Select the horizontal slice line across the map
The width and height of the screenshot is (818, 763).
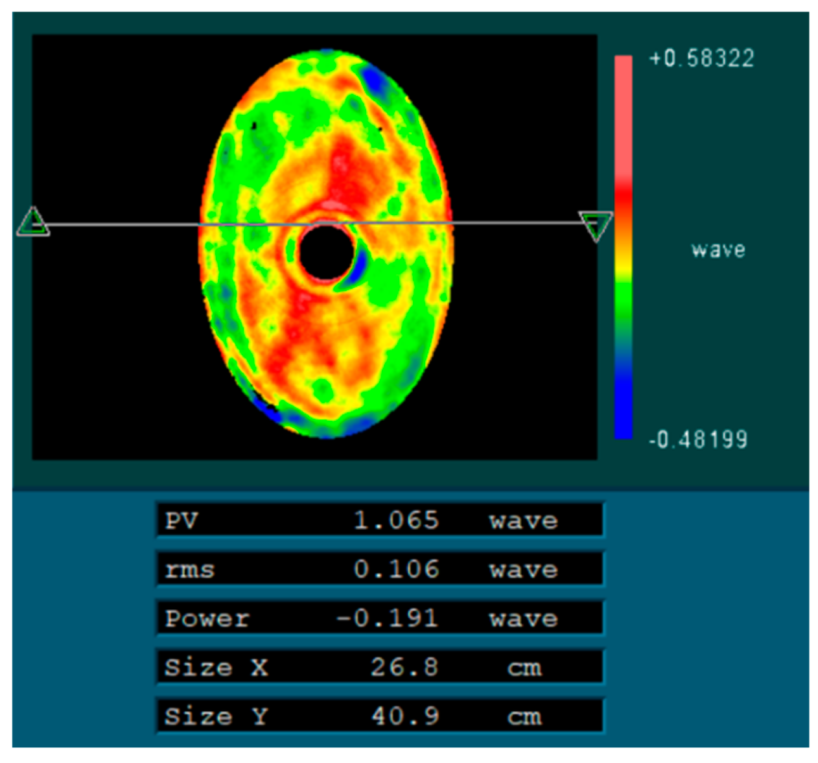[130, 224]
